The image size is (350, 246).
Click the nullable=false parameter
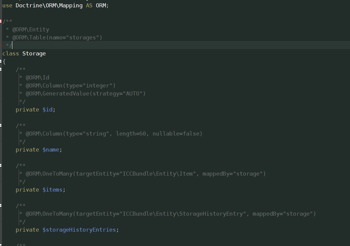click(x=176, y=134)
